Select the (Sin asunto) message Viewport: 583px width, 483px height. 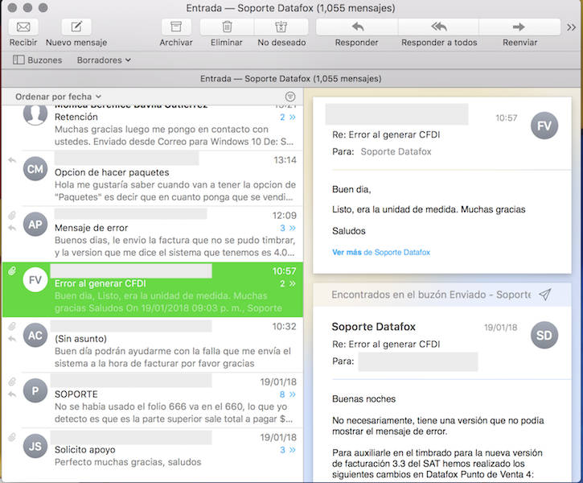[153, 345]
